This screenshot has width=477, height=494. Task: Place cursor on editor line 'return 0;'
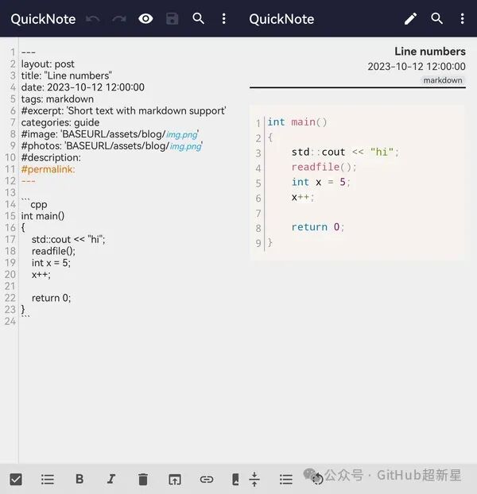[51, 298]
